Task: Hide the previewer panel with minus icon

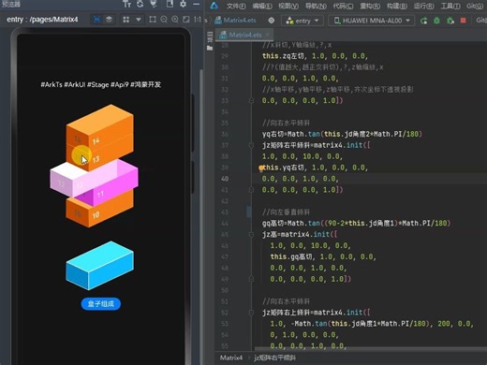Action: (196, 4)
